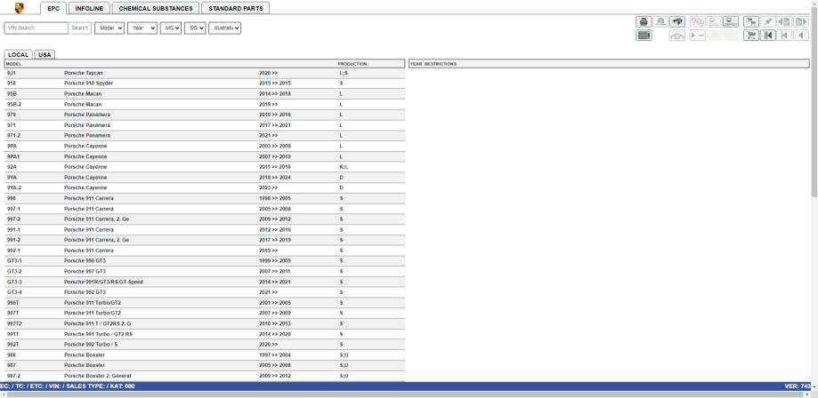This screenshot has width=818, height=398.
Task: Go to next page document icon
Action: pos(801,21)
